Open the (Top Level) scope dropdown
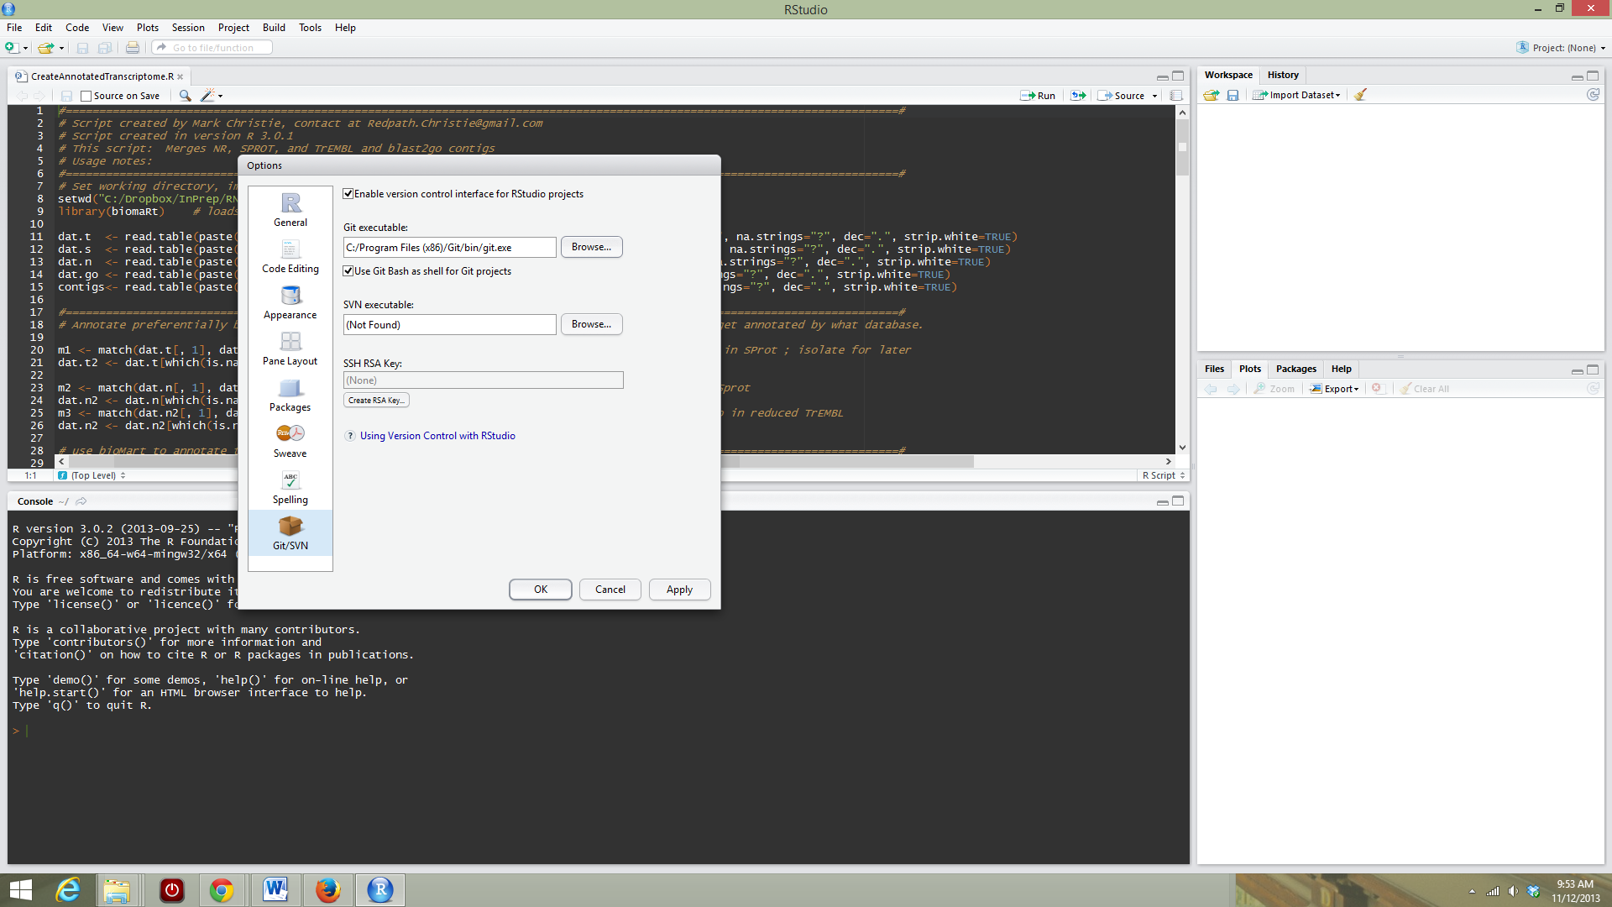This screenshot has height=907, width=1612. click(92, 475)
